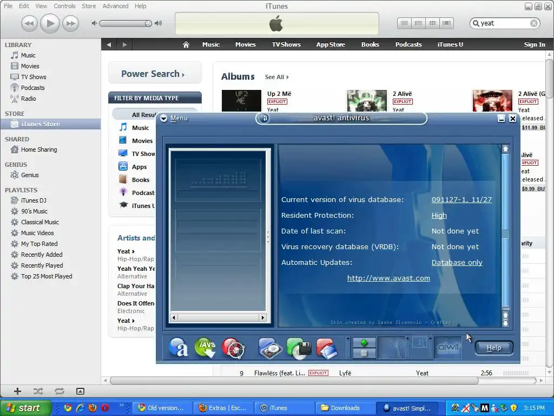
Task: Click iTunes Previous track button
Action: [29, 23]
